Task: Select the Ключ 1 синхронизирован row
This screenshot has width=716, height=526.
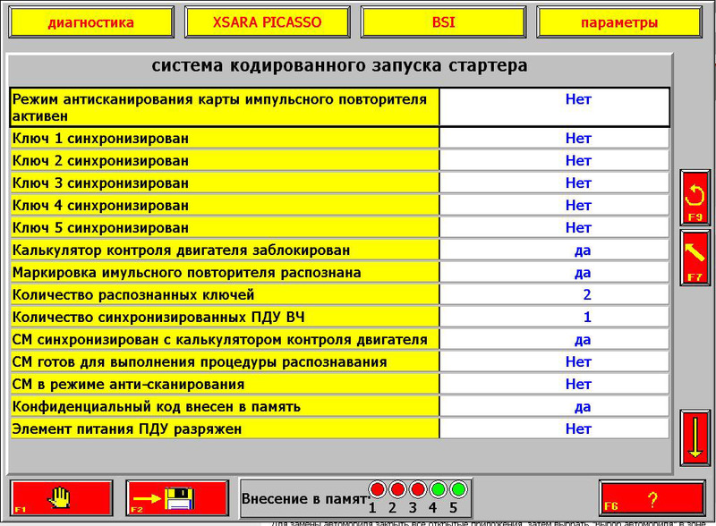Action: (340, 138)
